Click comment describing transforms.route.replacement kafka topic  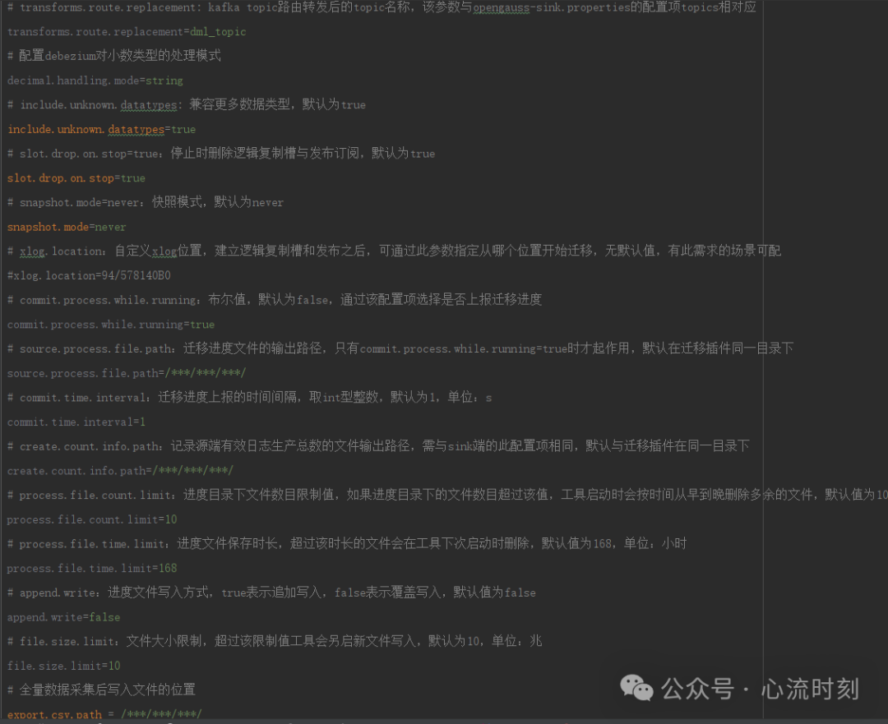point(382,7)
